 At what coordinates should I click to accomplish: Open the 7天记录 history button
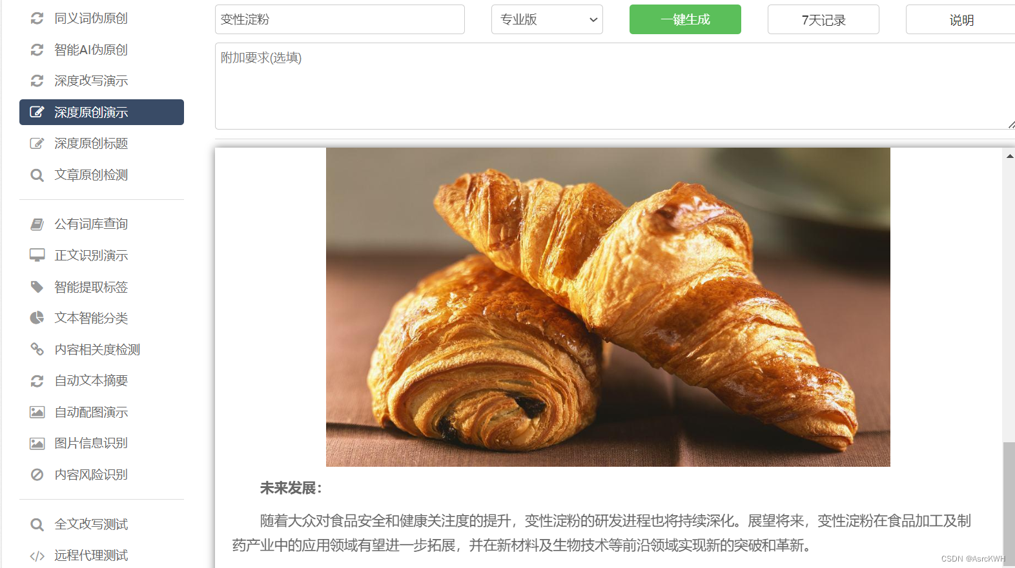[x=823, y=19]
